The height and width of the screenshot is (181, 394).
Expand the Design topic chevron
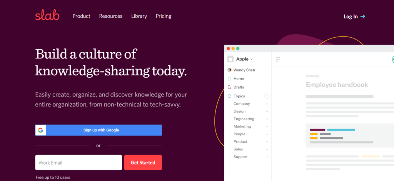[267, 111]
